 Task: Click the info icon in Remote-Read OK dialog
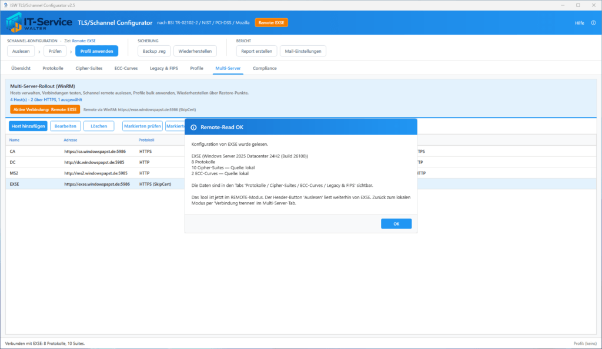tap(193, 127)
